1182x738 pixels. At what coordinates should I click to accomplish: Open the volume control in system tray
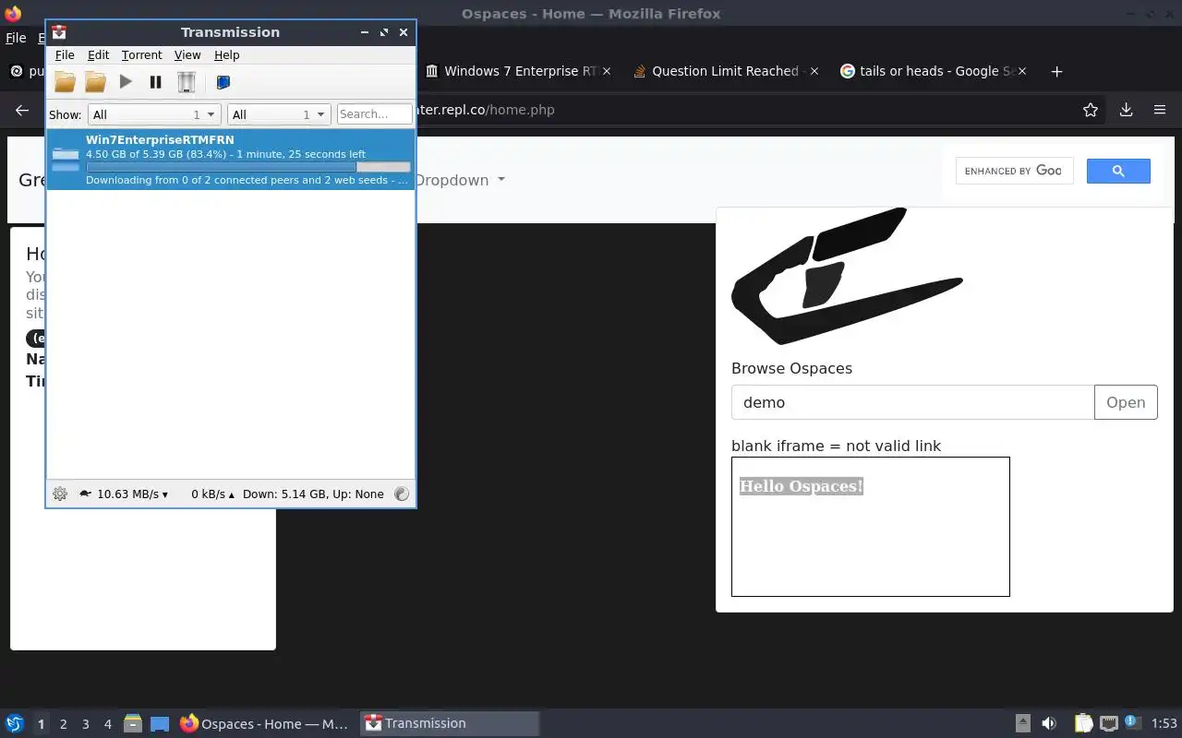tap(1049, 723)
